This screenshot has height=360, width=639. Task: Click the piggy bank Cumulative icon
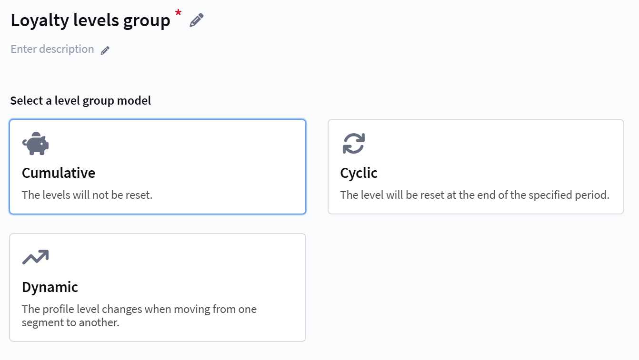(35, 144)
